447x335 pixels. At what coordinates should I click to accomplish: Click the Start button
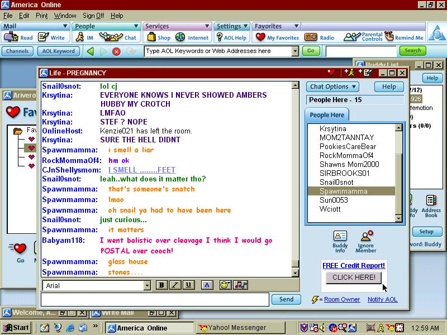coord(16,328)
